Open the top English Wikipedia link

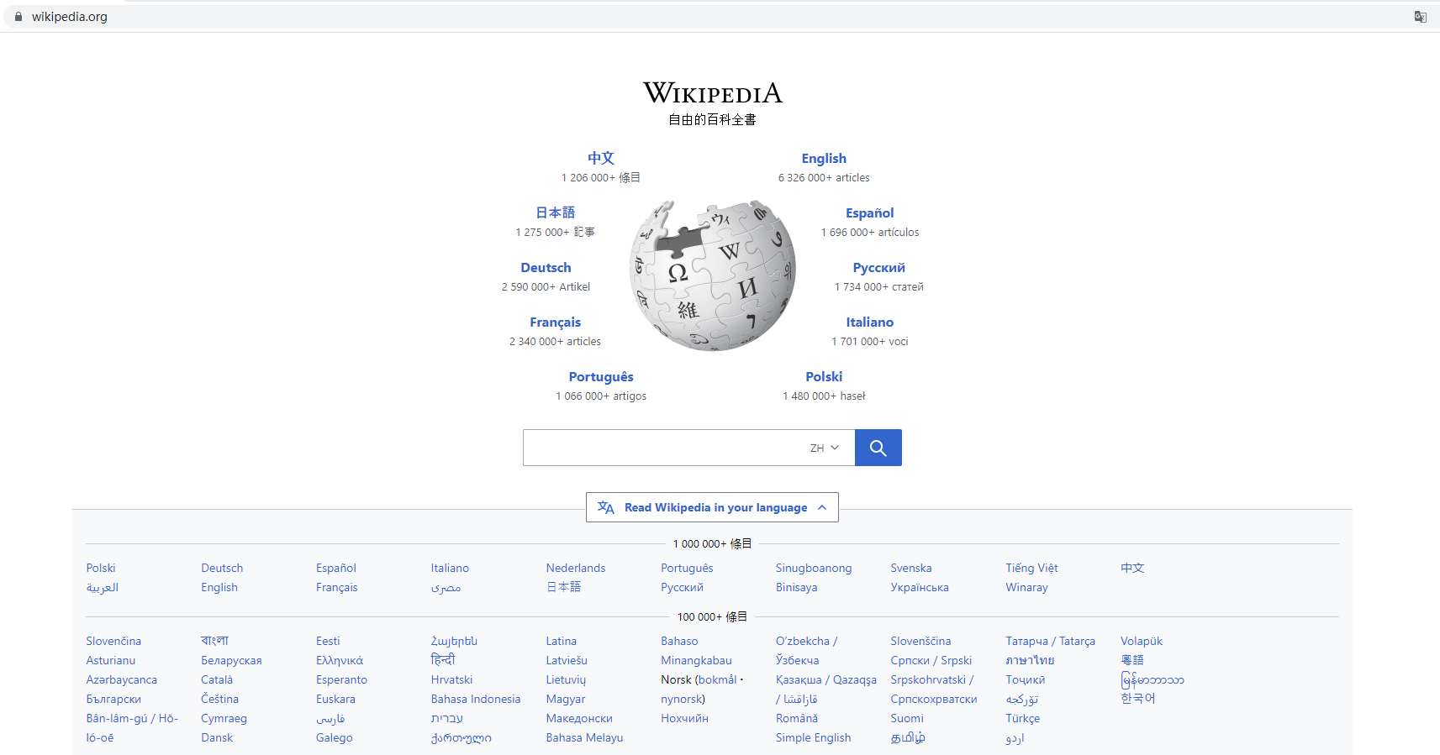824,159
